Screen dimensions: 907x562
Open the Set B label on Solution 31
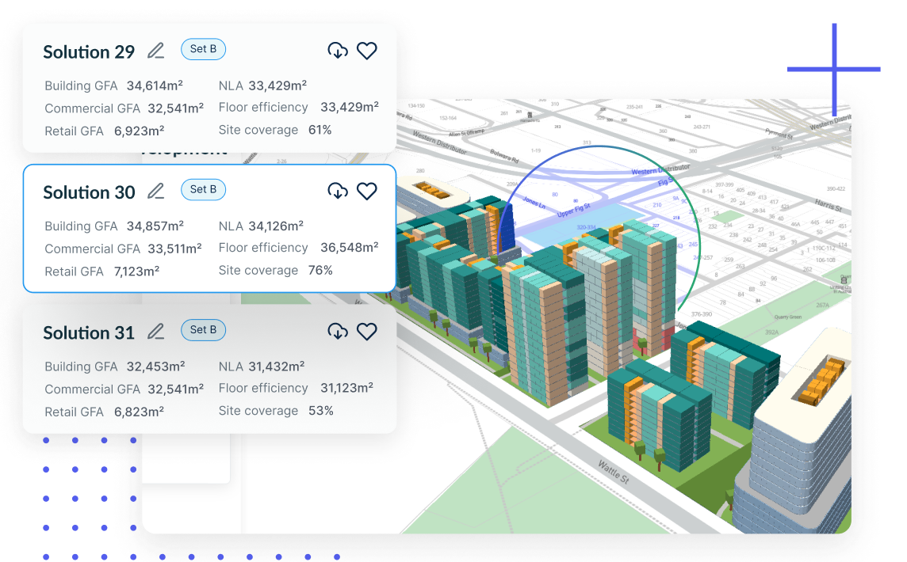pyautogui.click(x=203, y=330)
